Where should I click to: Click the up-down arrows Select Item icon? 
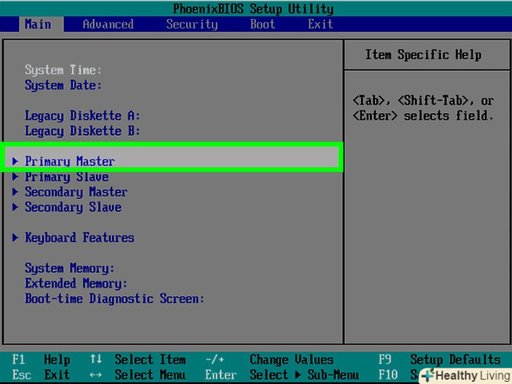coord(96,359)
